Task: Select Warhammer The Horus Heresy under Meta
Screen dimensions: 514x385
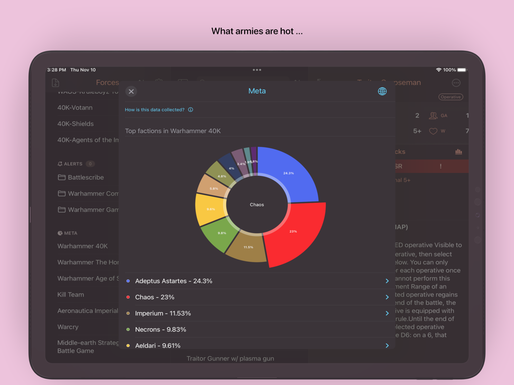Action: click(88, 262)
